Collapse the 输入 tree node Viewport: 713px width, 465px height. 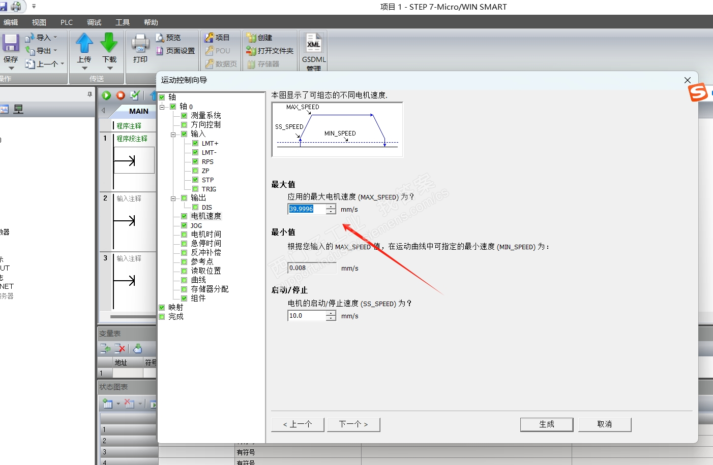tap(173, 134)
